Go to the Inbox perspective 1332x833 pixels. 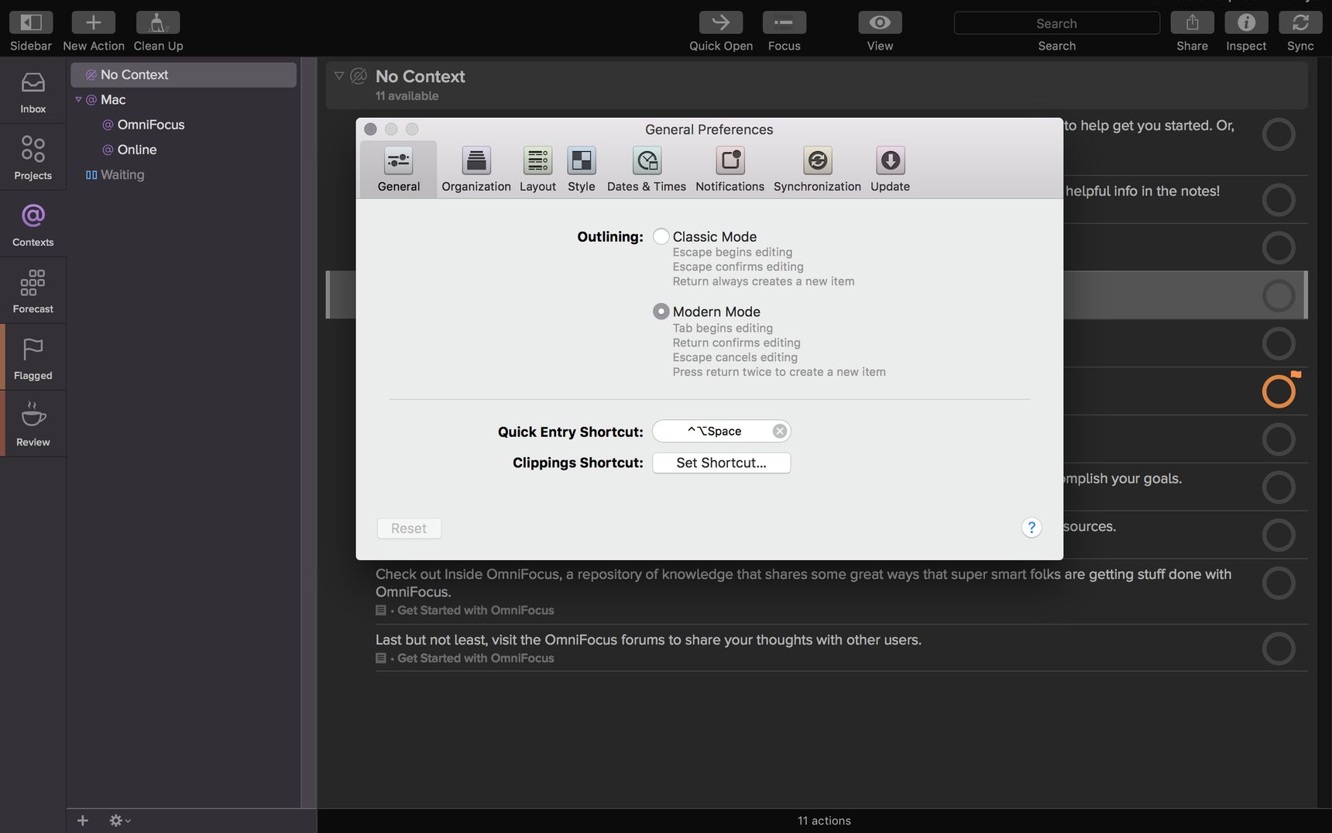[x=33, y=91]
